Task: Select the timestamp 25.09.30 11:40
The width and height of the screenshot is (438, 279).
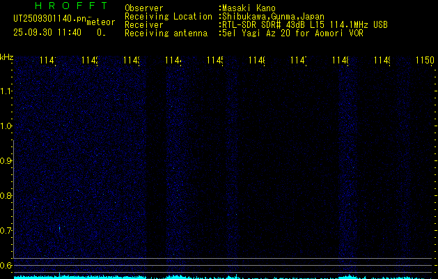Action: coord(47,33)
